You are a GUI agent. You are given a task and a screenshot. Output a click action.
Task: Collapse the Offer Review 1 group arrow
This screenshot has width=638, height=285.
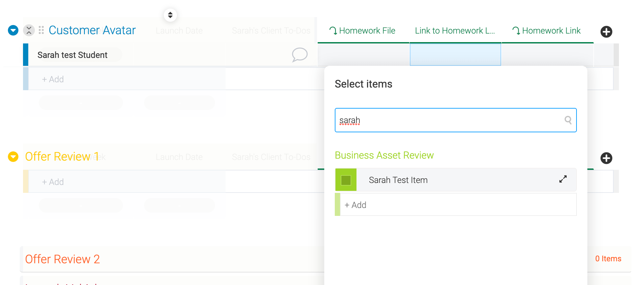click(13, 157)
